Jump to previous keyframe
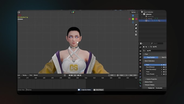Viewport: 184px width, 104px height. (x=72, y=75)
